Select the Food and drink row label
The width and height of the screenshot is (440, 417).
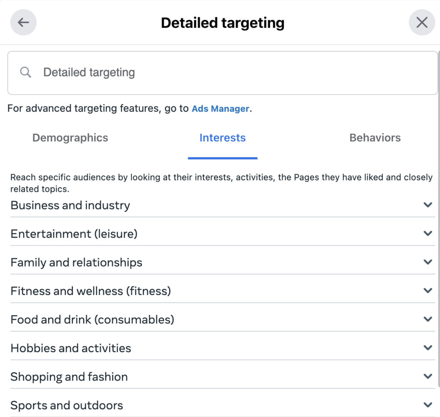point(92,319)
